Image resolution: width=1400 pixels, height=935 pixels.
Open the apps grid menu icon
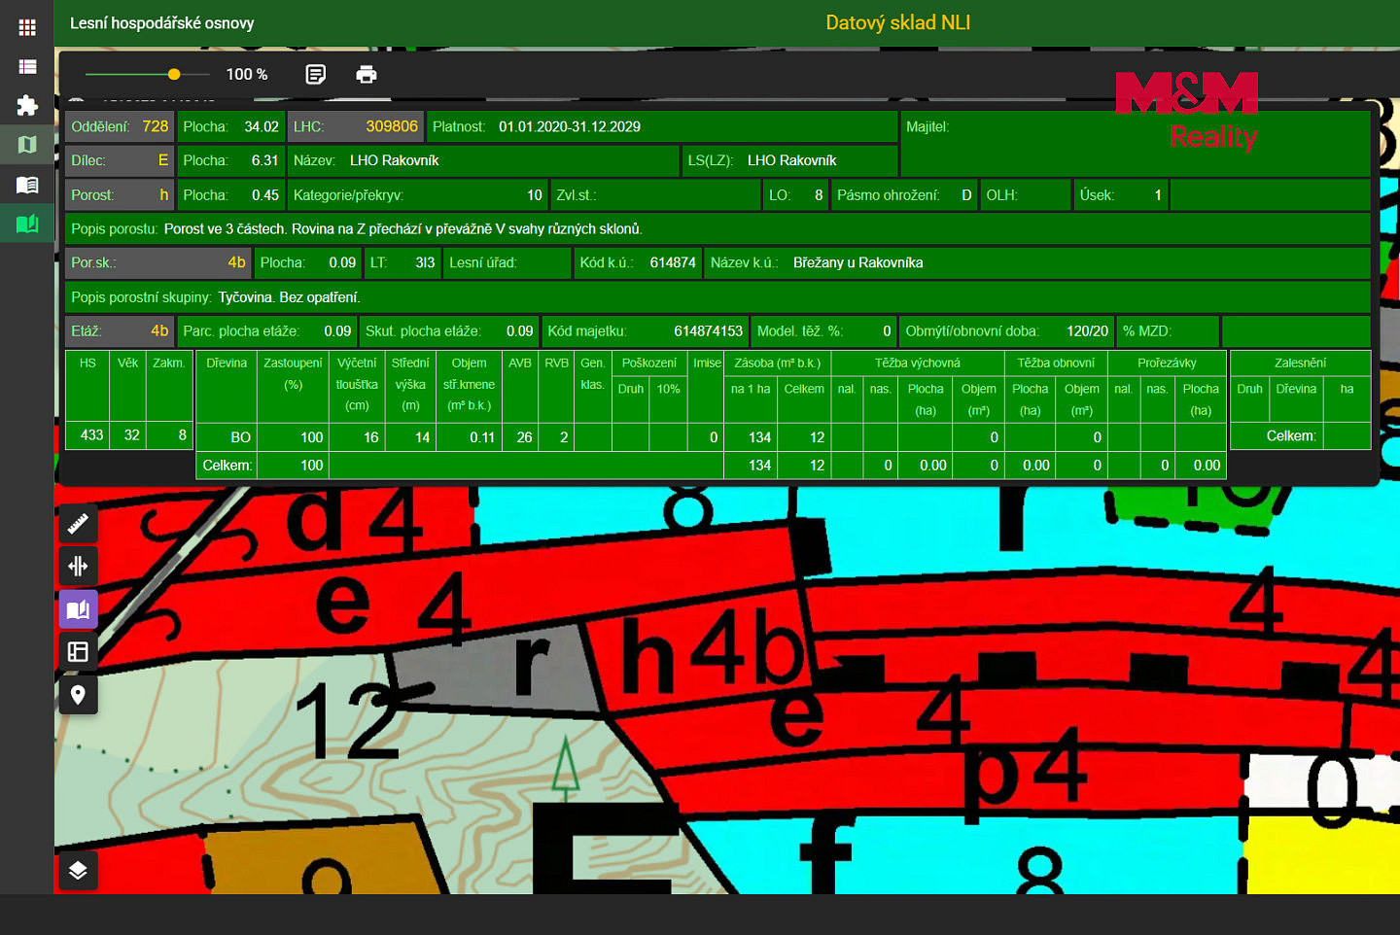[x=27, y=27]
